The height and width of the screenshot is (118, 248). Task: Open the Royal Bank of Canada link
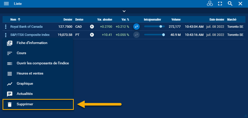coord(26,26)
